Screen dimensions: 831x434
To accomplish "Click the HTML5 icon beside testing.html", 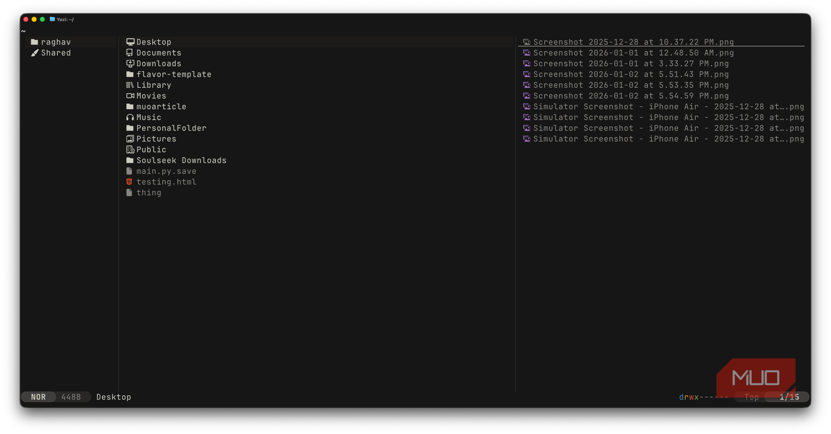I will (x=130, y=182).
